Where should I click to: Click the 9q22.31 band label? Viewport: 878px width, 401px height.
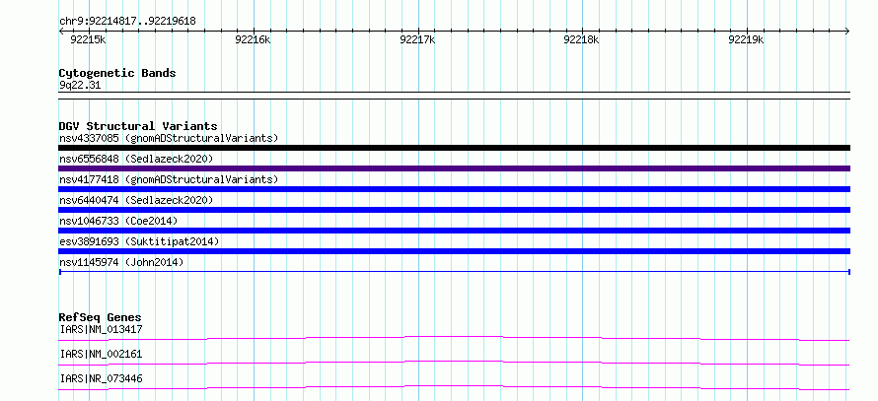click(80, 86)
